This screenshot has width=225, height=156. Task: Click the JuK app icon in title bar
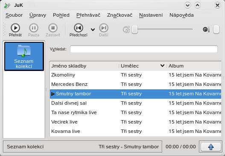click(x=7, y=6)
